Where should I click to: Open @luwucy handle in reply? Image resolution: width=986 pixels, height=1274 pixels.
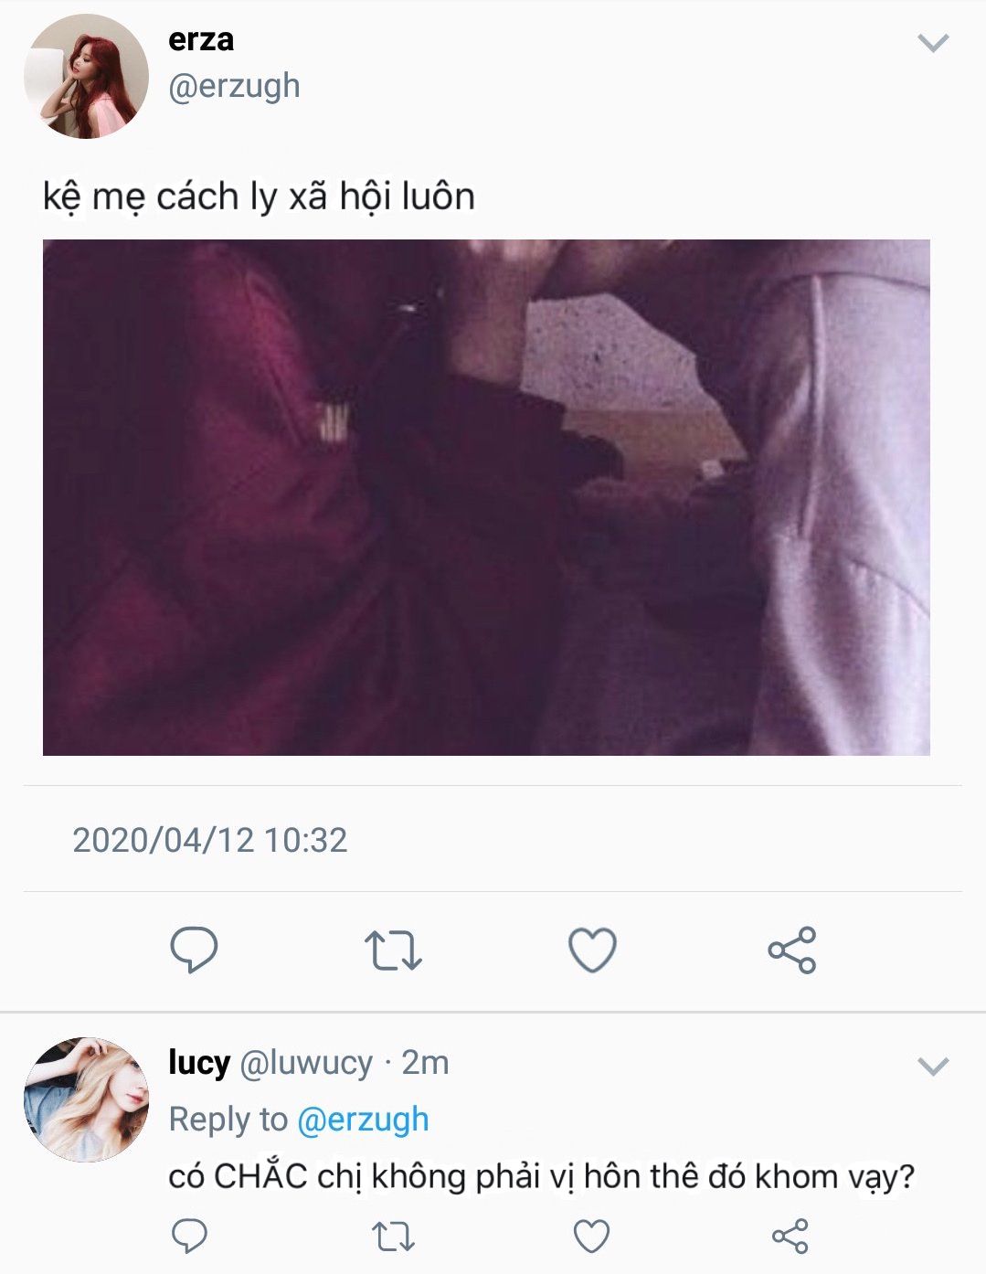coord(306,1063)
